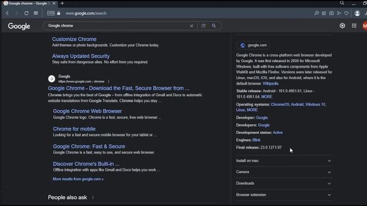Open the ChromeOS operating system link

(x=280, y=104)
